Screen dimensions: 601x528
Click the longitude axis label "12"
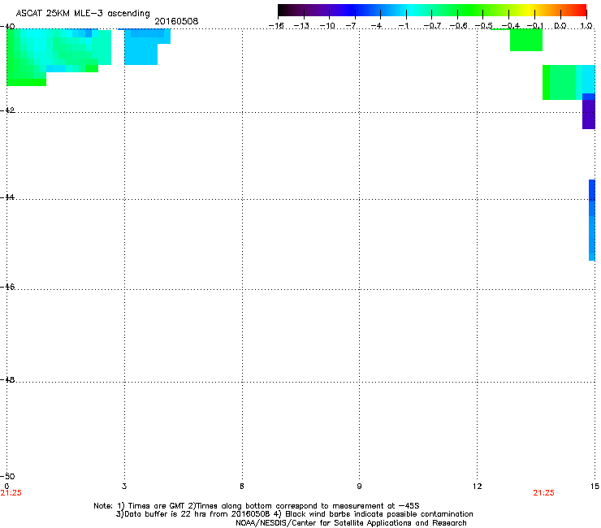click(x=478, y=487)
